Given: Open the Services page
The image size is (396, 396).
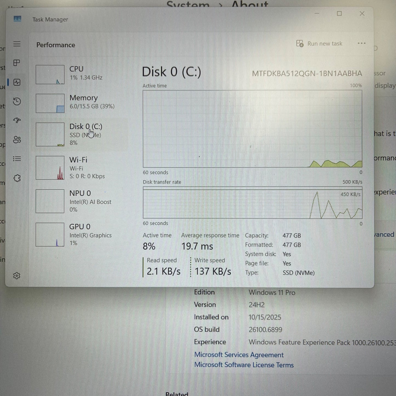Looking at the screenshot, I should click(x=17, y=178).
